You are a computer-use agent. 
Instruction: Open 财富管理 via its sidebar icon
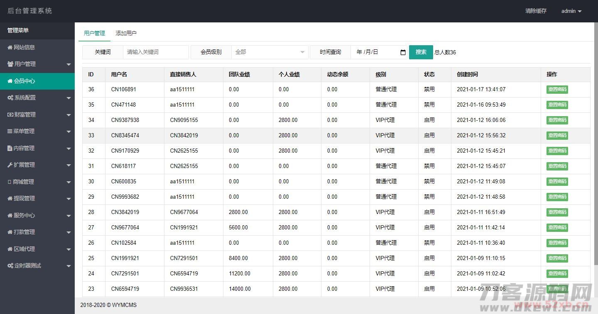point(10,114)
